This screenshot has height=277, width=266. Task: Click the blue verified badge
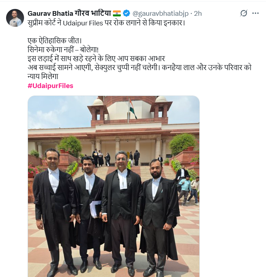(x=126, y=14)
